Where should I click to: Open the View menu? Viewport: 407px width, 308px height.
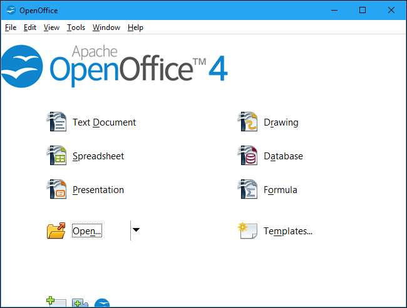point(51,27)
